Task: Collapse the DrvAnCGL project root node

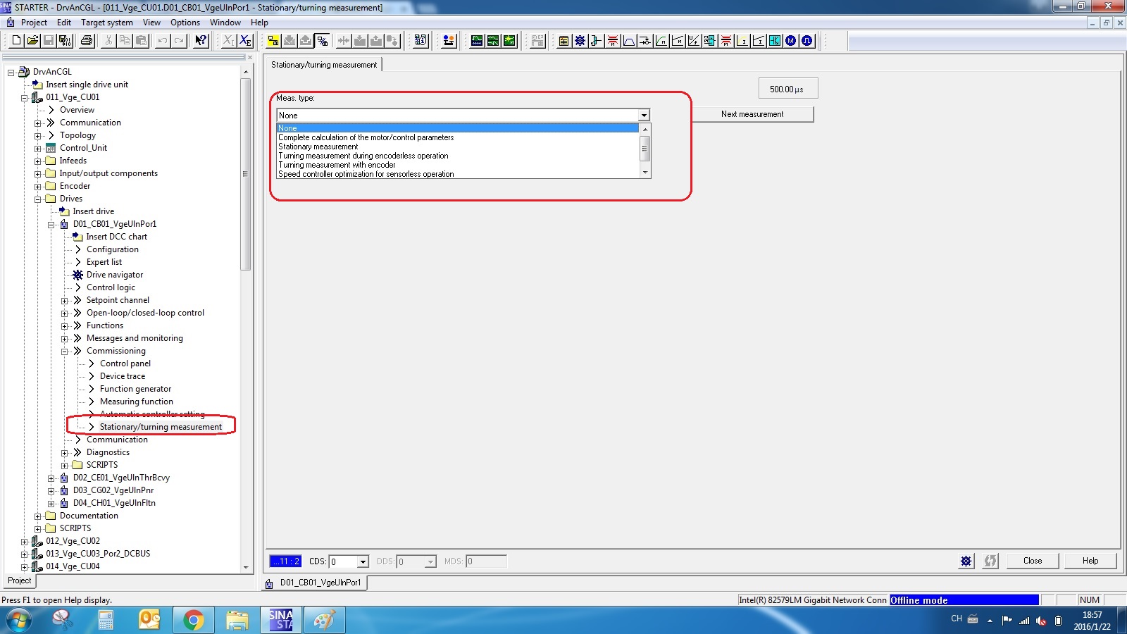Action: tap(11, 72)
